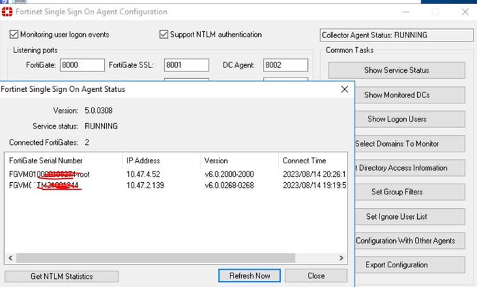
Task: Select the row with IP 10.47.4.52
Action: coord(176,174)
